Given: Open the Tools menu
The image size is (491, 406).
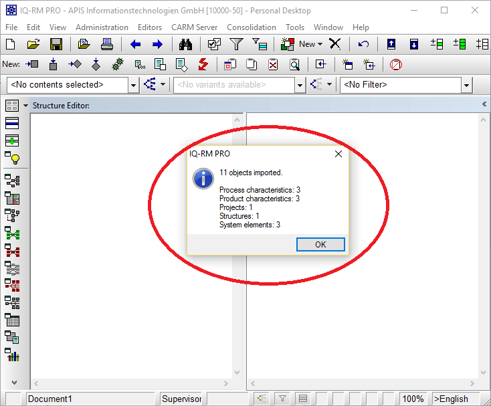Looking at the screenshot, I should (x=294, y=27).
